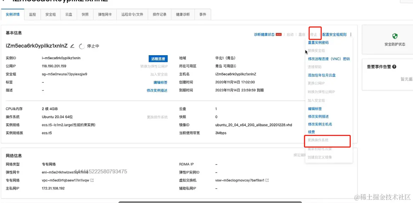Select 更换操作系统 in the dropdown menu

pyautogui.click(x=318, y=140)
